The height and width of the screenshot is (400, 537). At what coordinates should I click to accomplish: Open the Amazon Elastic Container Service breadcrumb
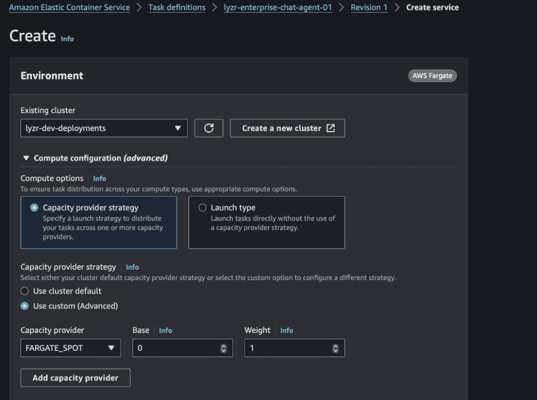[x=70, y=7]
